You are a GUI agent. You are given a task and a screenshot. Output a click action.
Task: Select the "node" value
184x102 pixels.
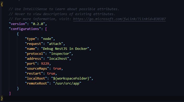click(47, 39)
